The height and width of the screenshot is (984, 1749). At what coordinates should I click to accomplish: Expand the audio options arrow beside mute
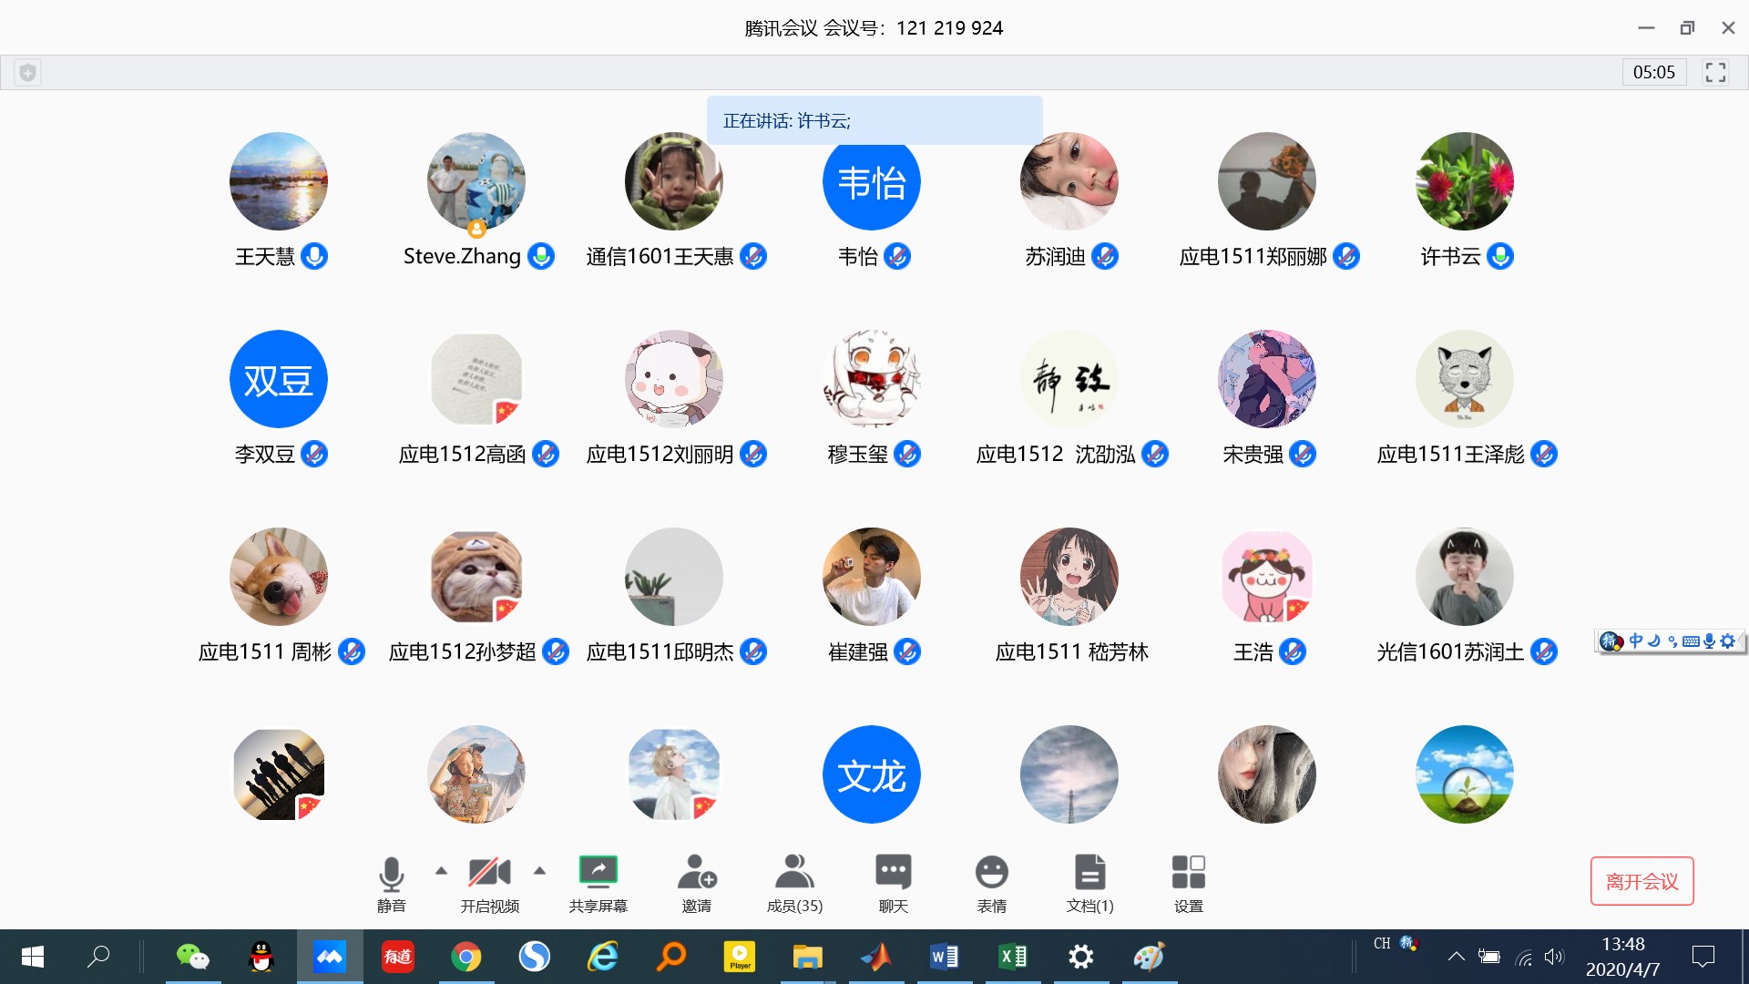coord(441,870)
